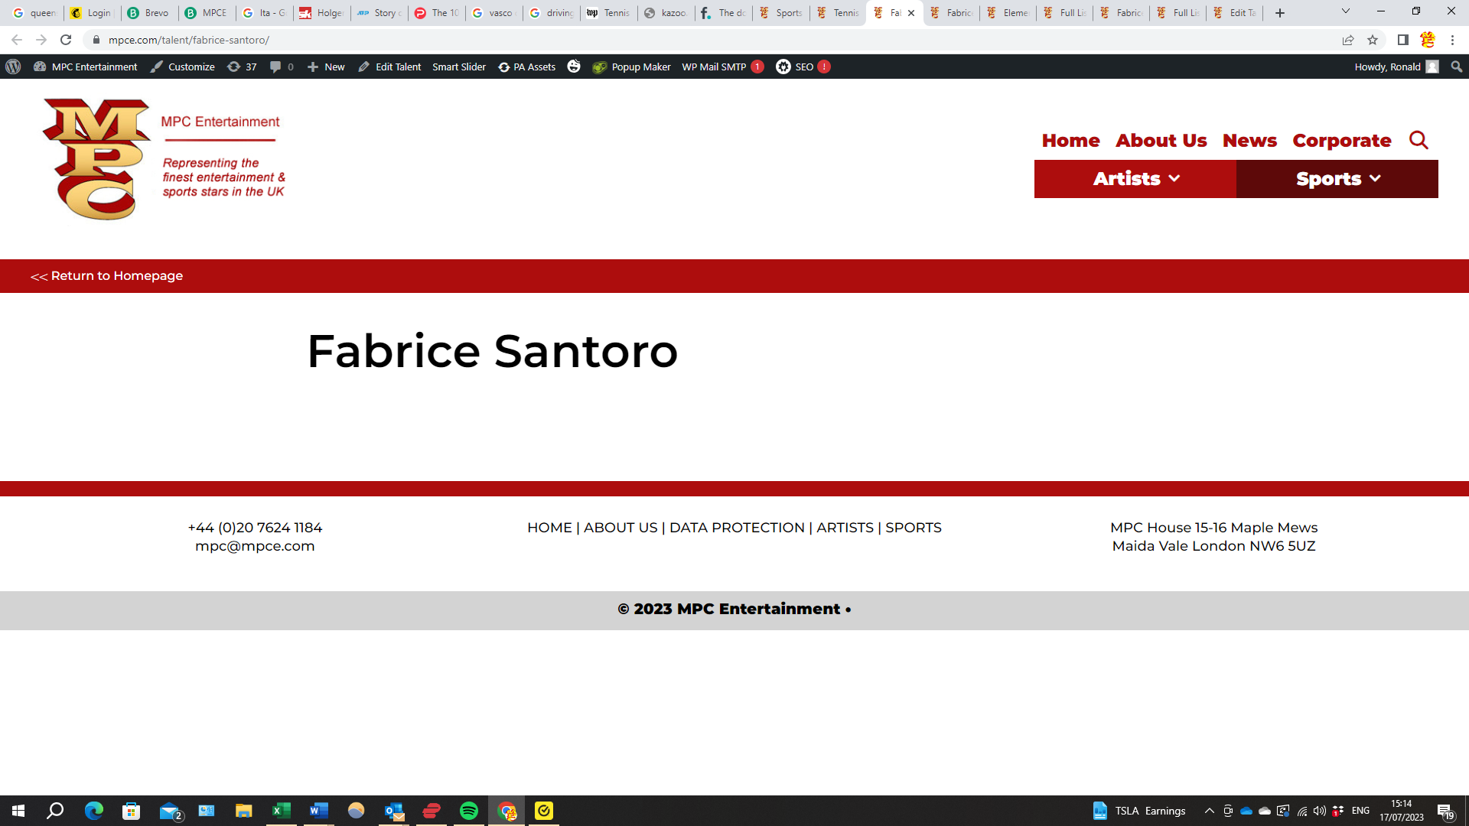1469x826 pixels.
Task: Click the updates icon showing 37
Action: click(x=242, y=67)
